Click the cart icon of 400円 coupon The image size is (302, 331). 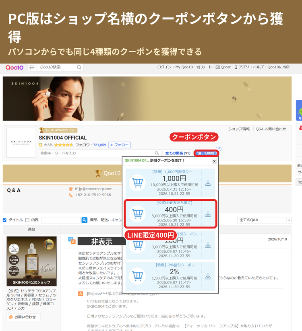(137, 214)
